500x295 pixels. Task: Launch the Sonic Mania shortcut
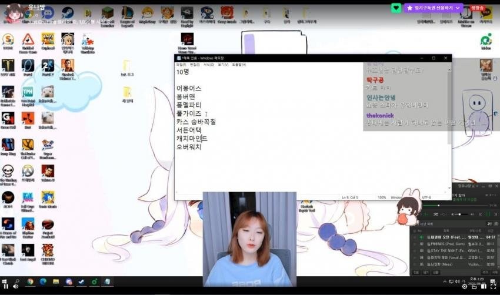48,198
